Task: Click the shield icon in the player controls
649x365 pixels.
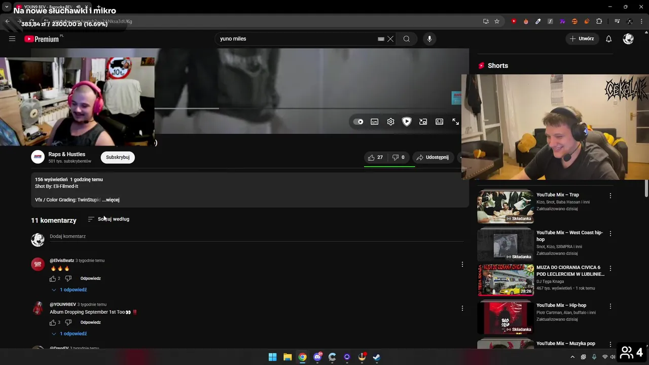Action: 407,122
